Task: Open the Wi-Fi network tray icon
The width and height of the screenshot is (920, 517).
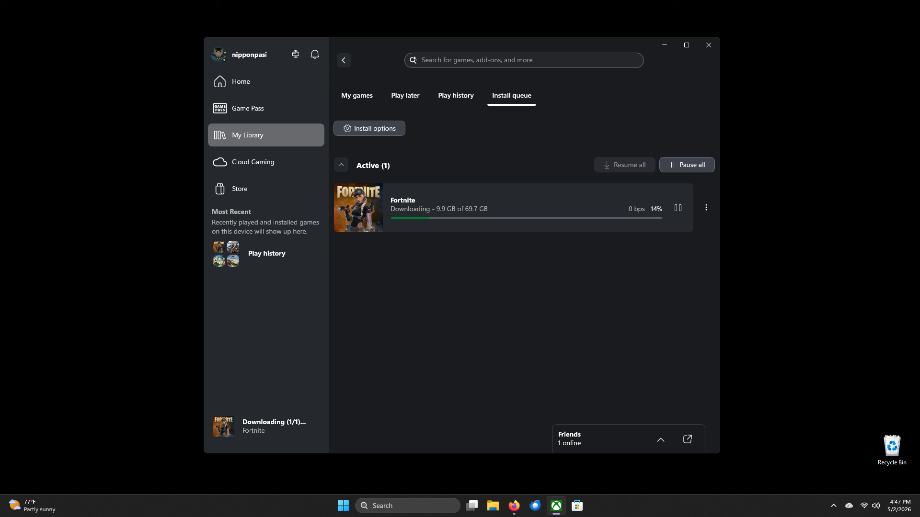Action: coord(864,506)
